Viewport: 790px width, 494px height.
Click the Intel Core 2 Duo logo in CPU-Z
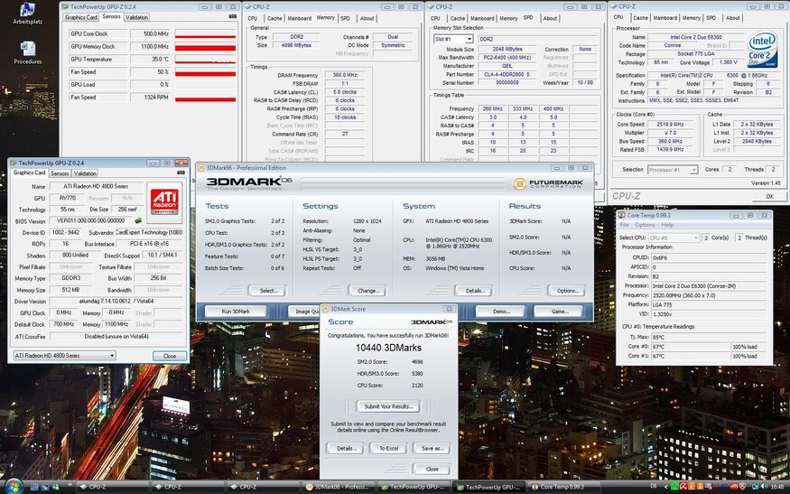point(762,50)
